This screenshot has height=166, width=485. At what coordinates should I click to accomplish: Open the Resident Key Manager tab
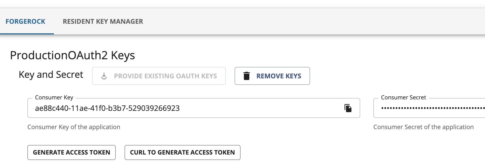coord(103,21)
